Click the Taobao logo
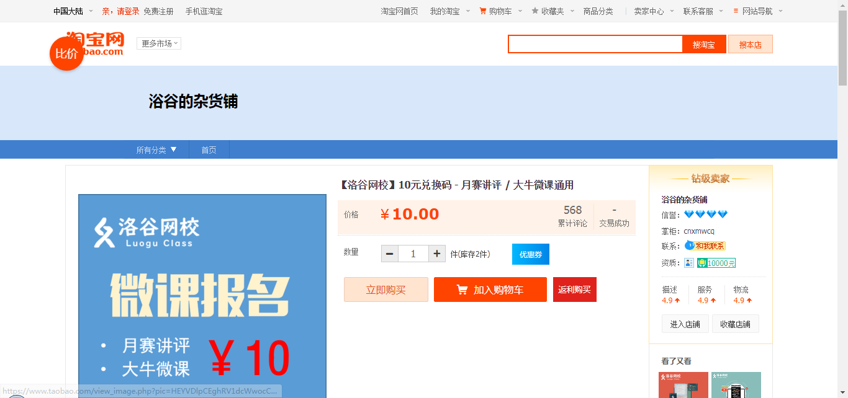The image size is (848, 398). 96,43
